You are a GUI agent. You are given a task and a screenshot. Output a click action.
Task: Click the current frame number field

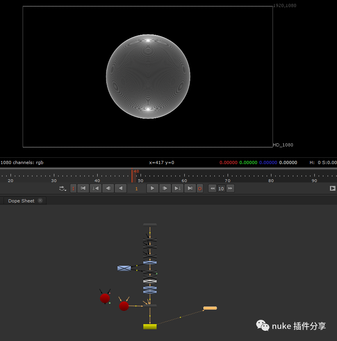point(136,188)
